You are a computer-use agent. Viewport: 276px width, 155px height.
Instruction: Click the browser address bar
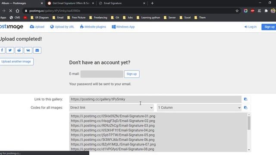click(130, 11)
